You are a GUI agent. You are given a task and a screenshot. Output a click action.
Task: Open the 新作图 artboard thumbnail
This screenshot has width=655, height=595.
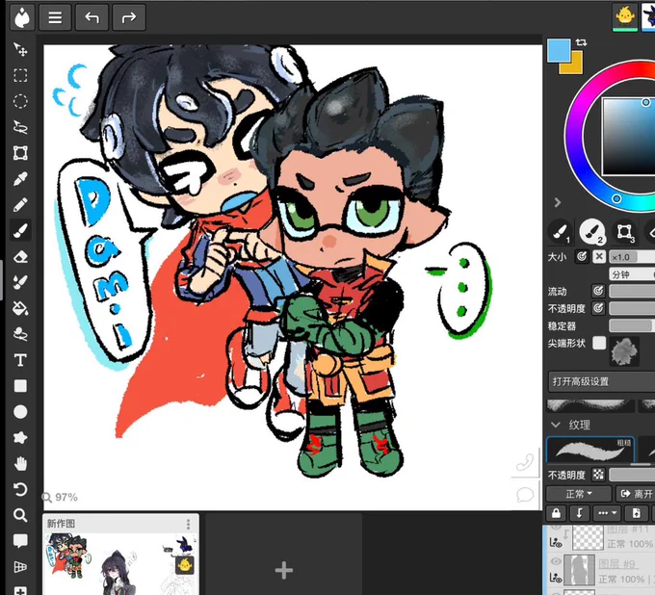(120, 563)
